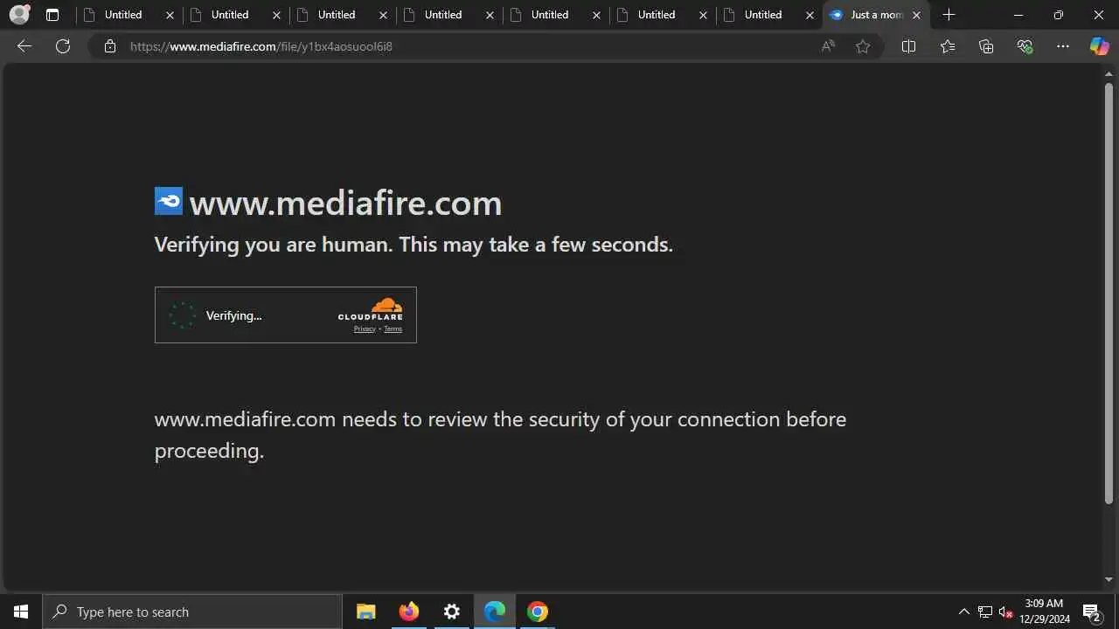Open Settings gear in taskbar
1119x629 pixels.
point(452,612)
